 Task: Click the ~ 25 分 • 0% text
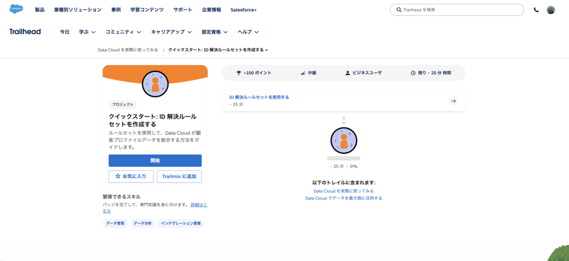344,166
